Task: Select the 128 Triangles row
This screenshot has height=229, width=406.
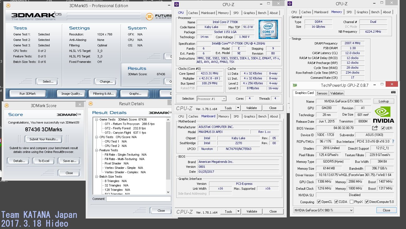Action: tap(117, 190)
